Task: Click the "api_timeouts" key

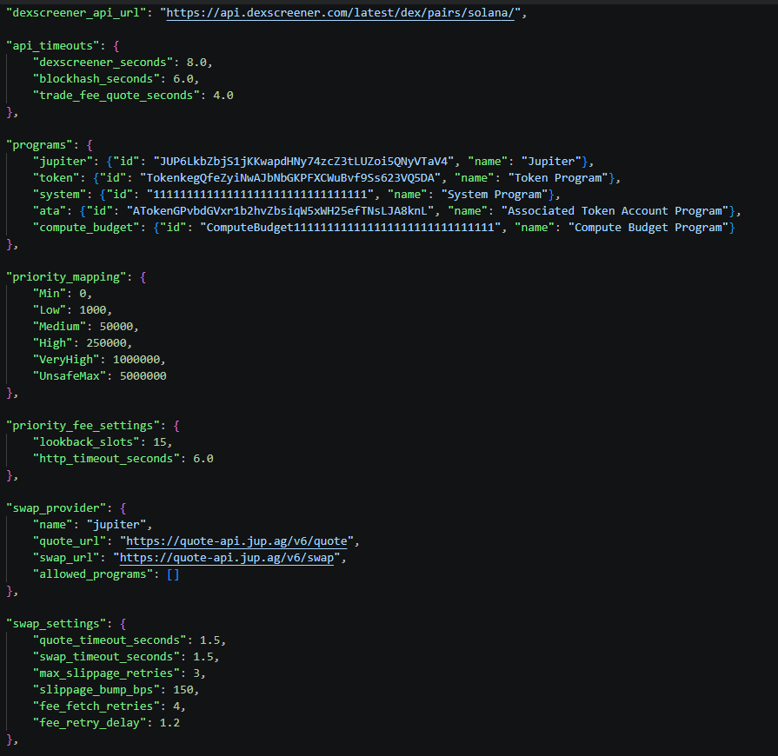Action: pyautogui.click(x=53, y=46)
